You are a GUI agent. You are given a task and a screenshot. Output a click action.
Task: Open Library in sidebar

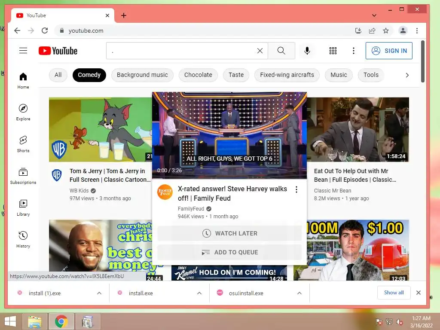pos(23,208)
